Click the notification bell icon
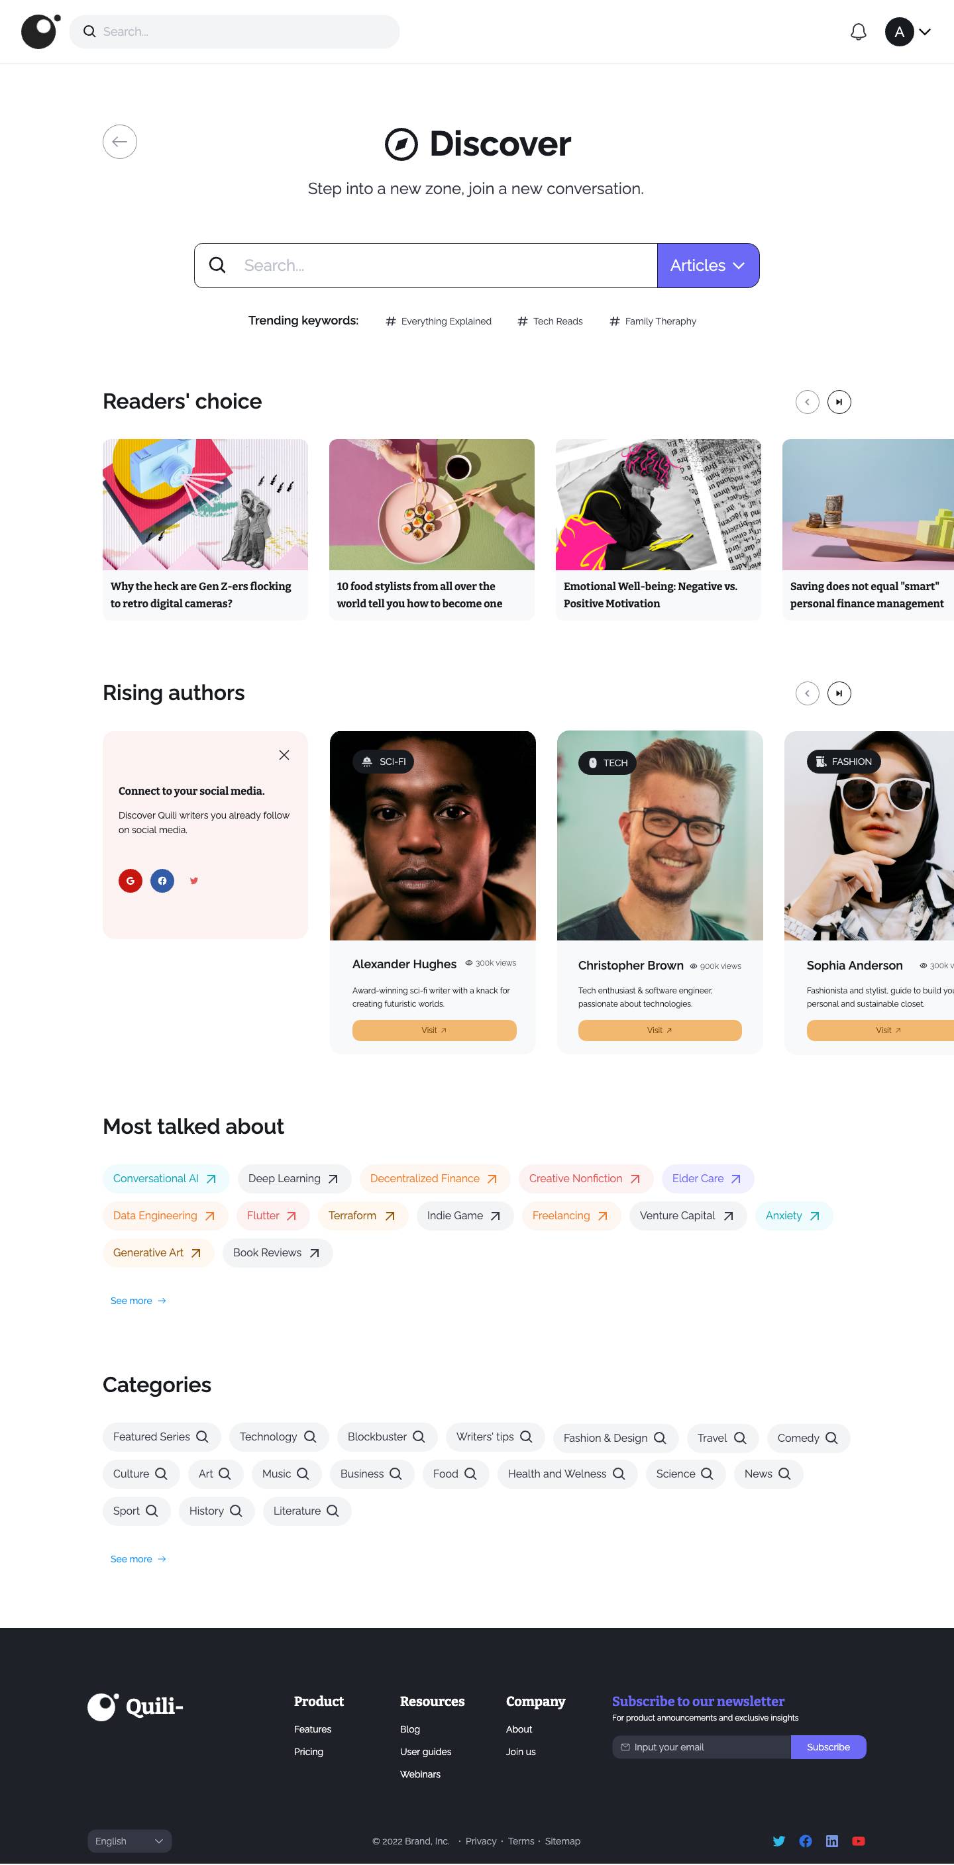 [x=858, y=32]
